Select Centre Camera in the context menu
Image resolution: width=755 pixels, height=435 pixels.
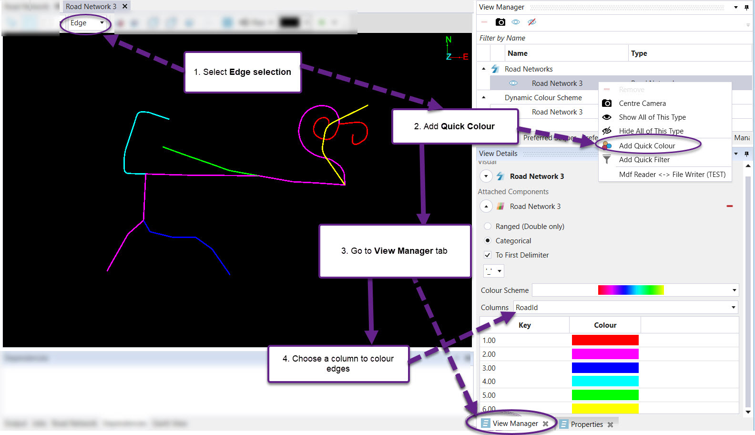tap(642, 104)
